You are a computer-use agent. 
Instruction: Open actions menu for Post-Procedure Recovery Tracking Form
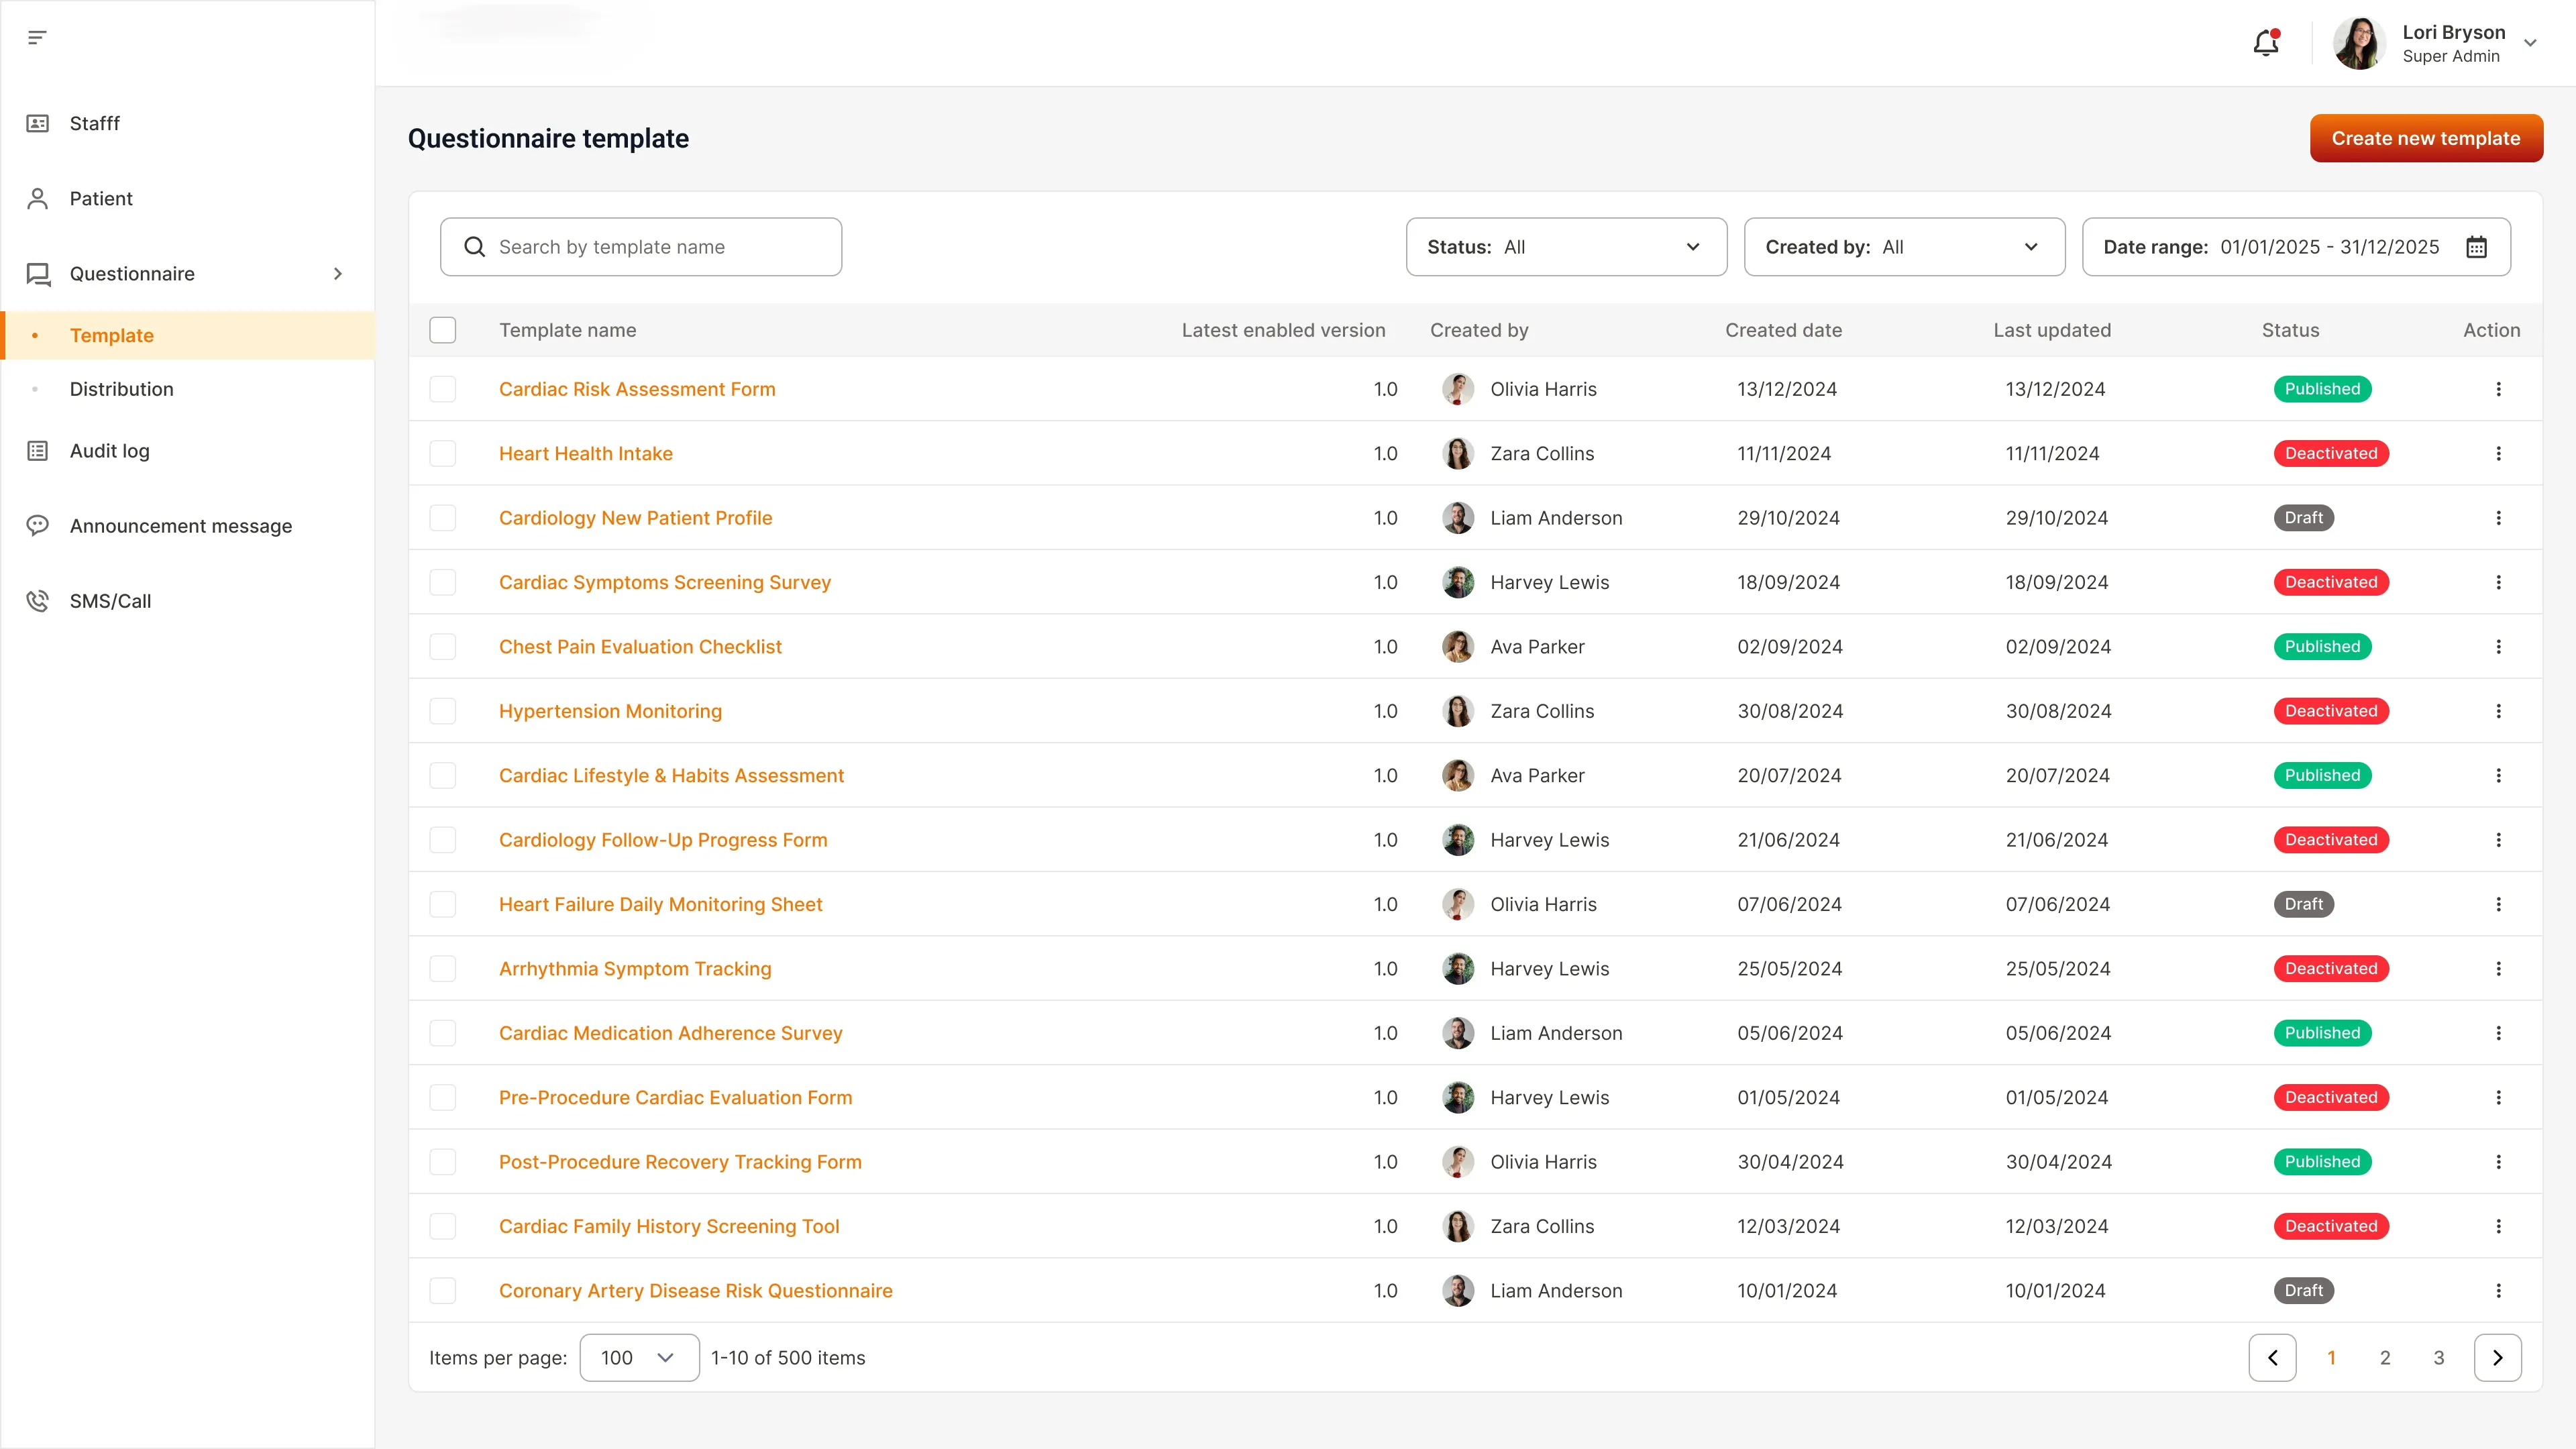pos(2498,1162)
